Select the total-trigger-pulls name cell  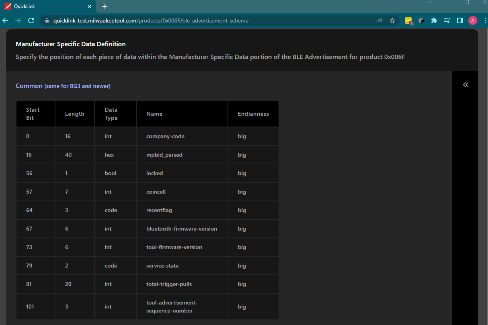[182, 284]
